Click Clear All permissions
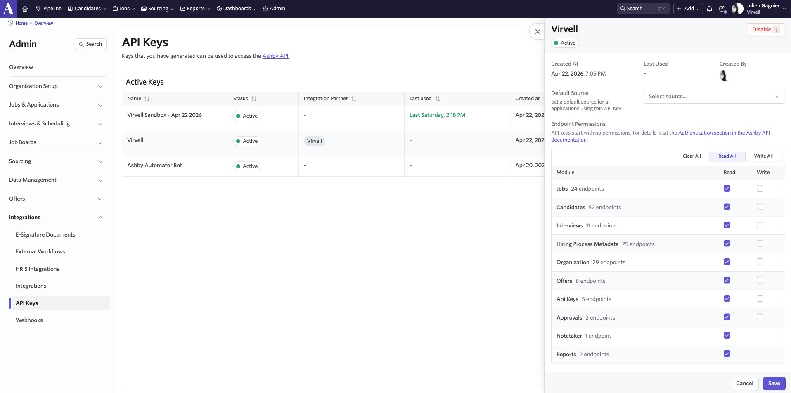The image size is (791, 393). 692,156
